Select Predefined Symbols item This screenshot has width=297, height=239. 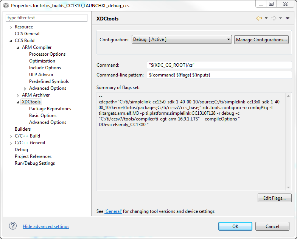pos(49,81)
